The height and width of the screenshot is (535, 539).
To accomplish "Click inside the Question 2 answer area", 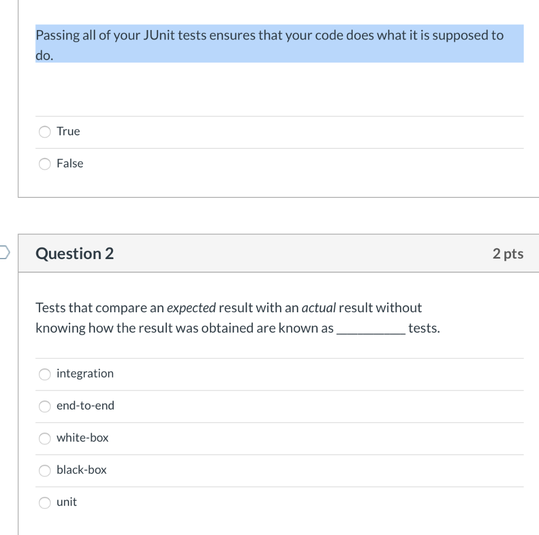I will pos(279,437).
